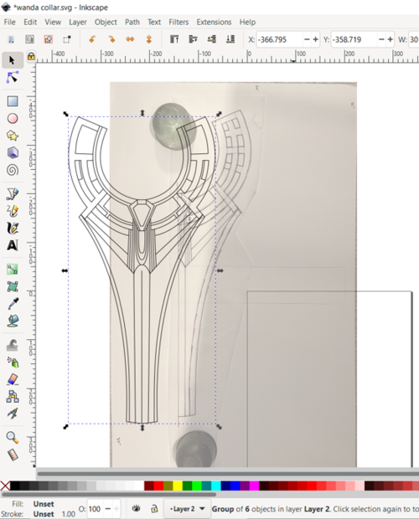419x519 pixels.
Task: Click the no-paint X swatch
Action: point(5,486)
